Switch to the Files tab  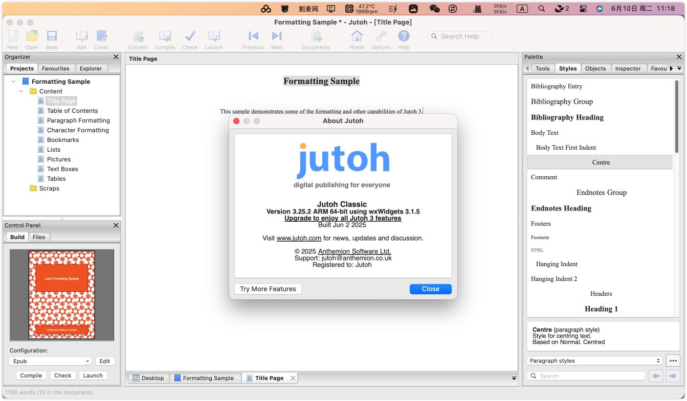coord(39,237)
